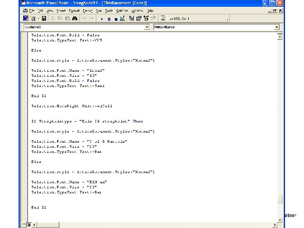
Task: Open the Edit menu
Action: point(41,11)
